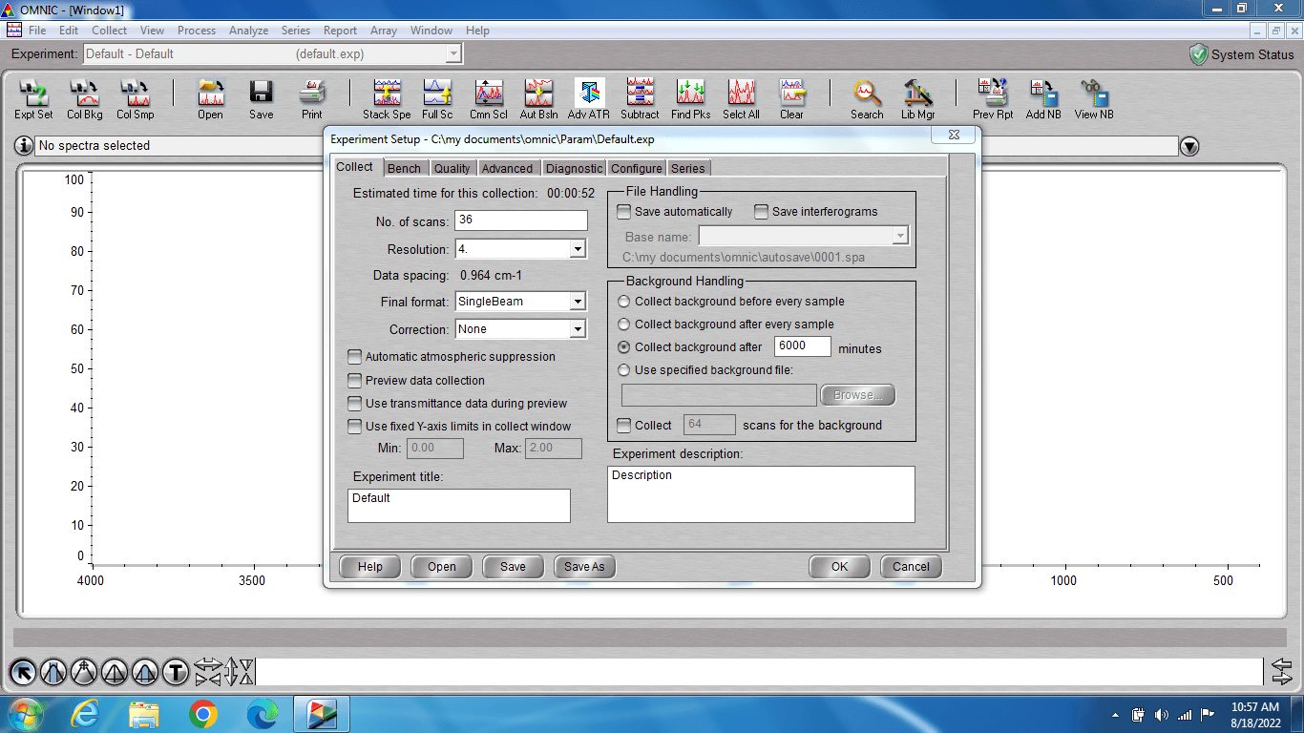Click the System Status indicator
This screenshot has height=733, width=1304.
click(1241, 54)
